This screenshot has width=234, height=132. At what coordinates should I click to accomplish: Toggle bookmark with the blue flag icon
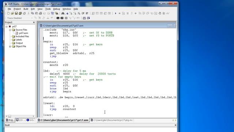click(67, 13)
